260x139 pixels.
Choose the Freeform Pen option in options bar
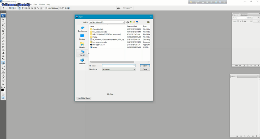tap(22, 8)
